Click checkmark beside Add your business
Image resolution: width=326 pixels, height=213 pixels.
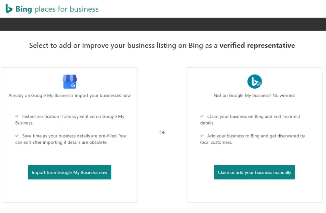coord(202,136)
